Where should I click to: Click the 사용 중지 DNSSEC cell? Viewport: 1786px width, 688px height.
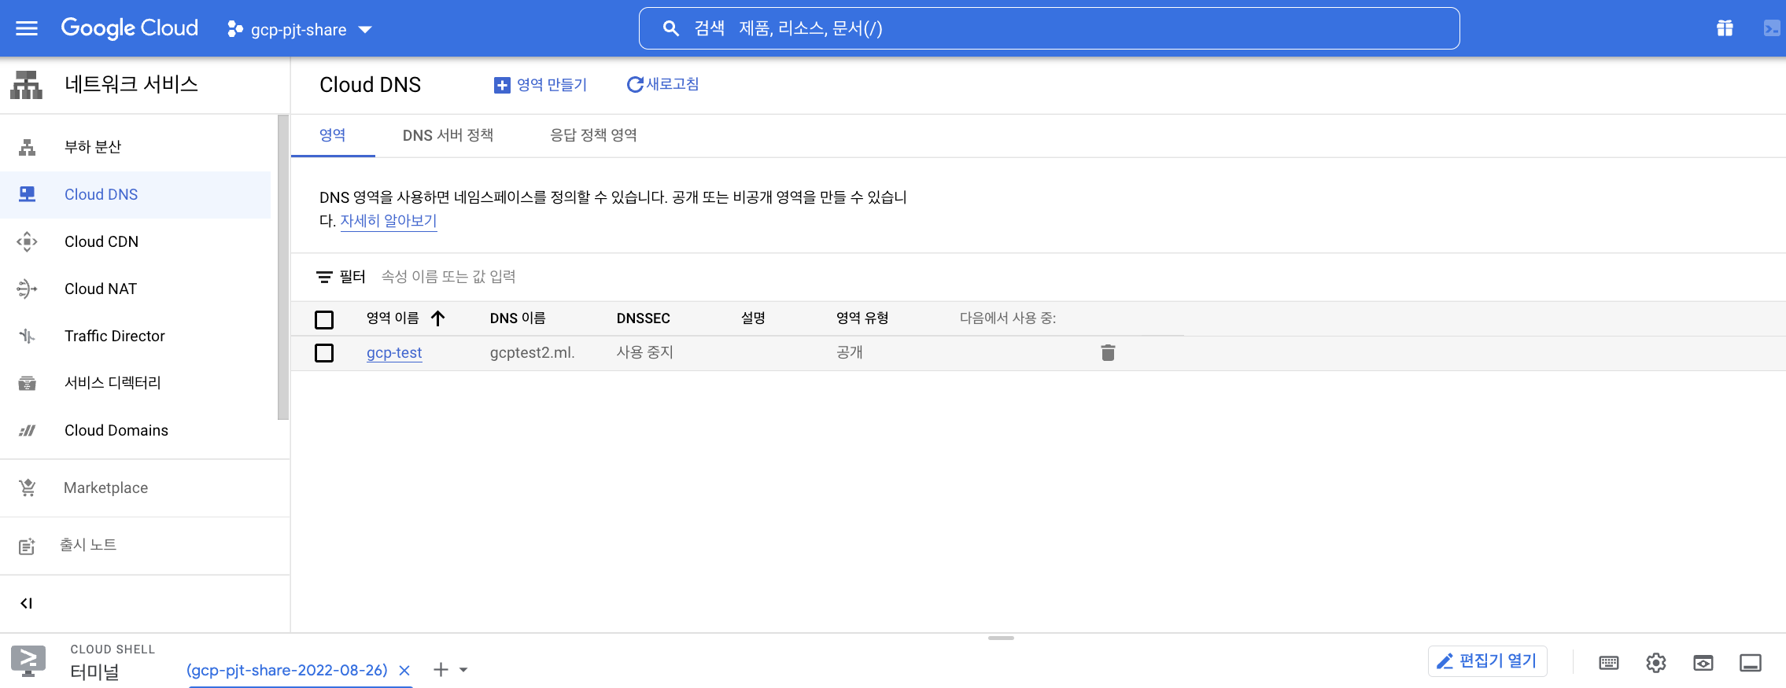click(x=644, y=353)
